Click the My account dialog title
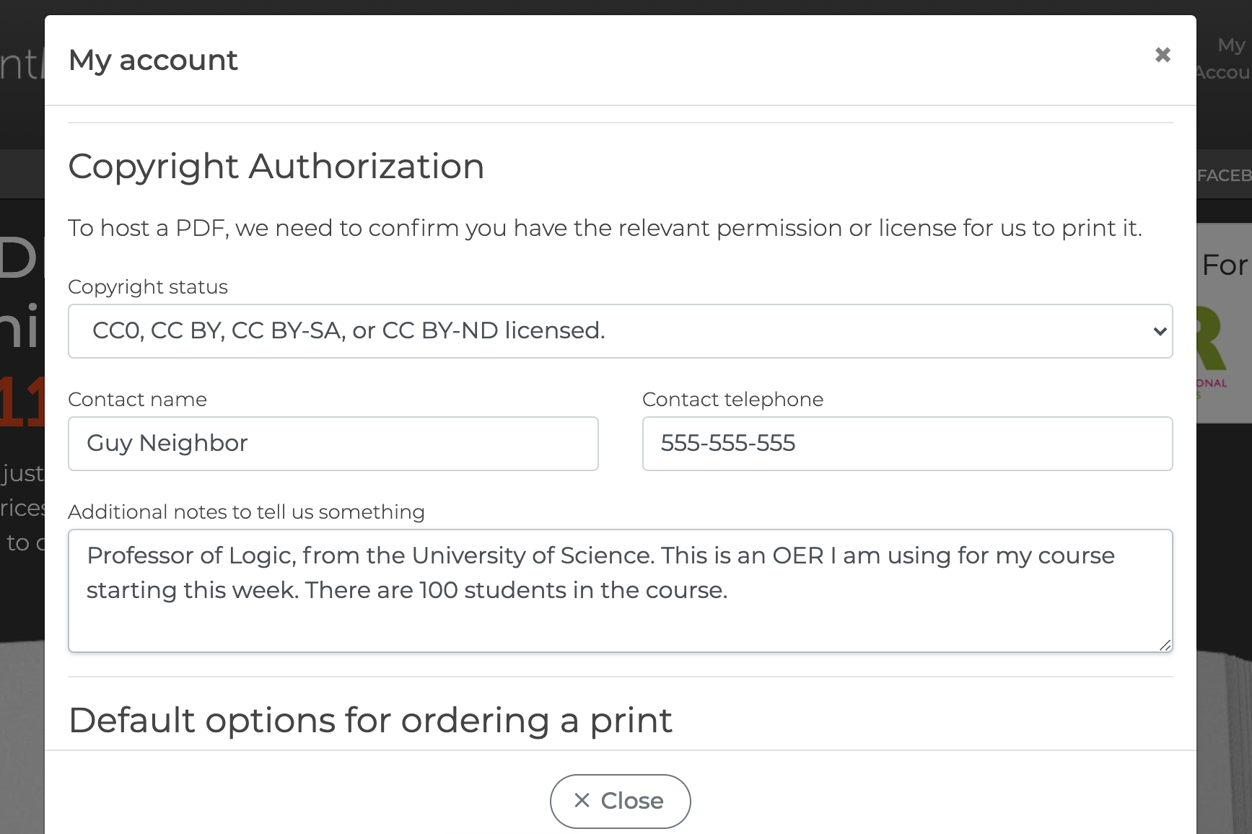This screenshot has height=834, width=1252. (153, 60)
